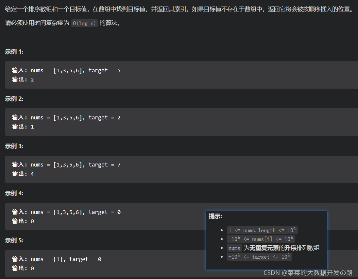Select the 示例 2: heading
358x279 pixels.
[14, 99]
